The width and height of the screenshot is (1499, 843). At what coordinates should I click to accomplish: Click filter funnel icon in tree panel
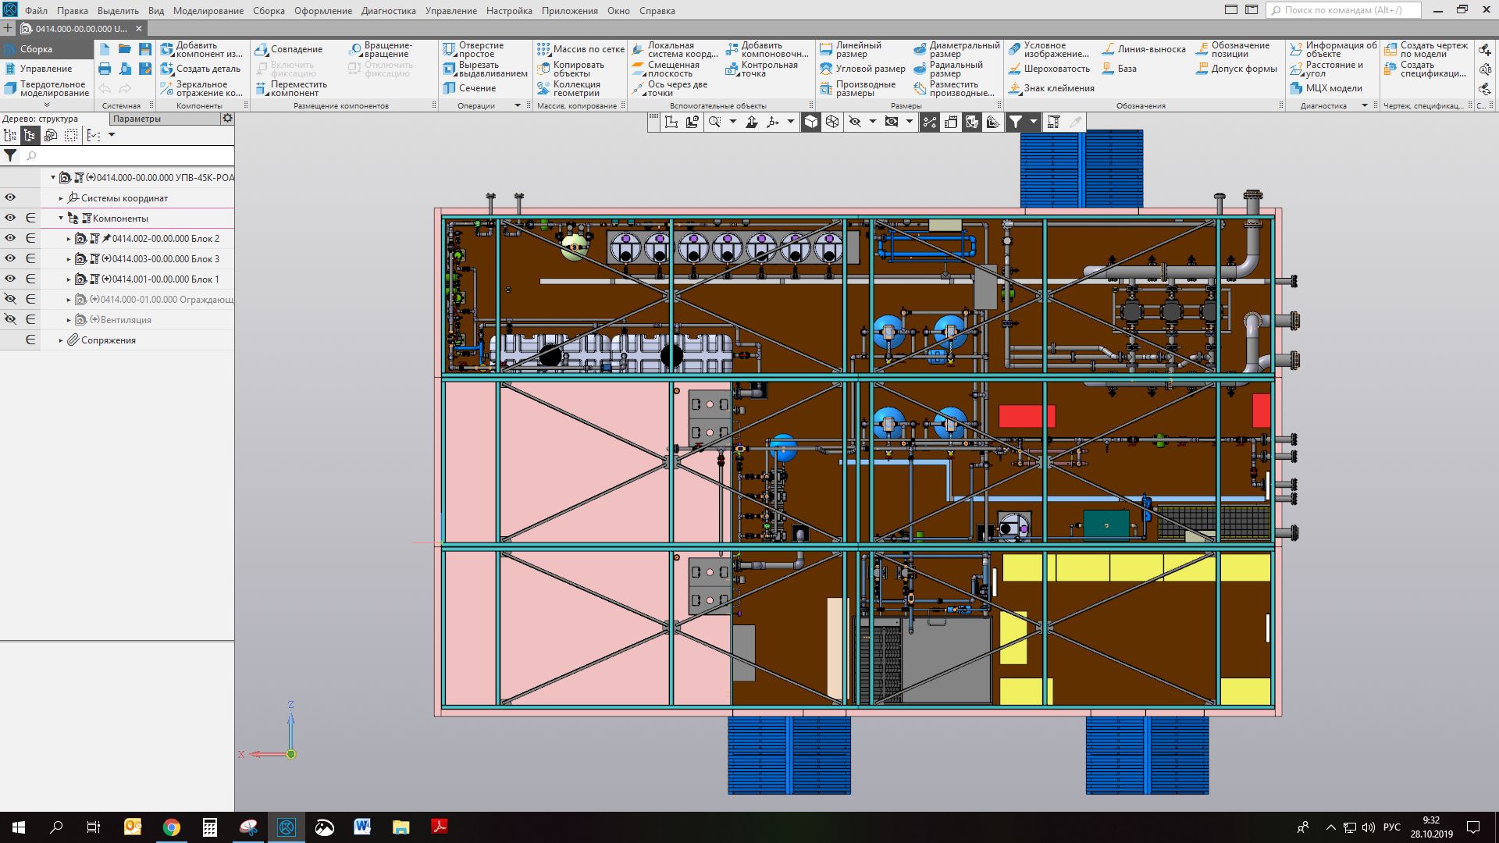click(10, 156)
